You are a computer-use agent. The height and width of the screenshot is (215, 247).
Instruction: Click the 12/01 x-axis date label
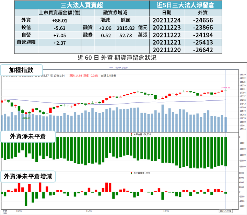coord(166,211)
